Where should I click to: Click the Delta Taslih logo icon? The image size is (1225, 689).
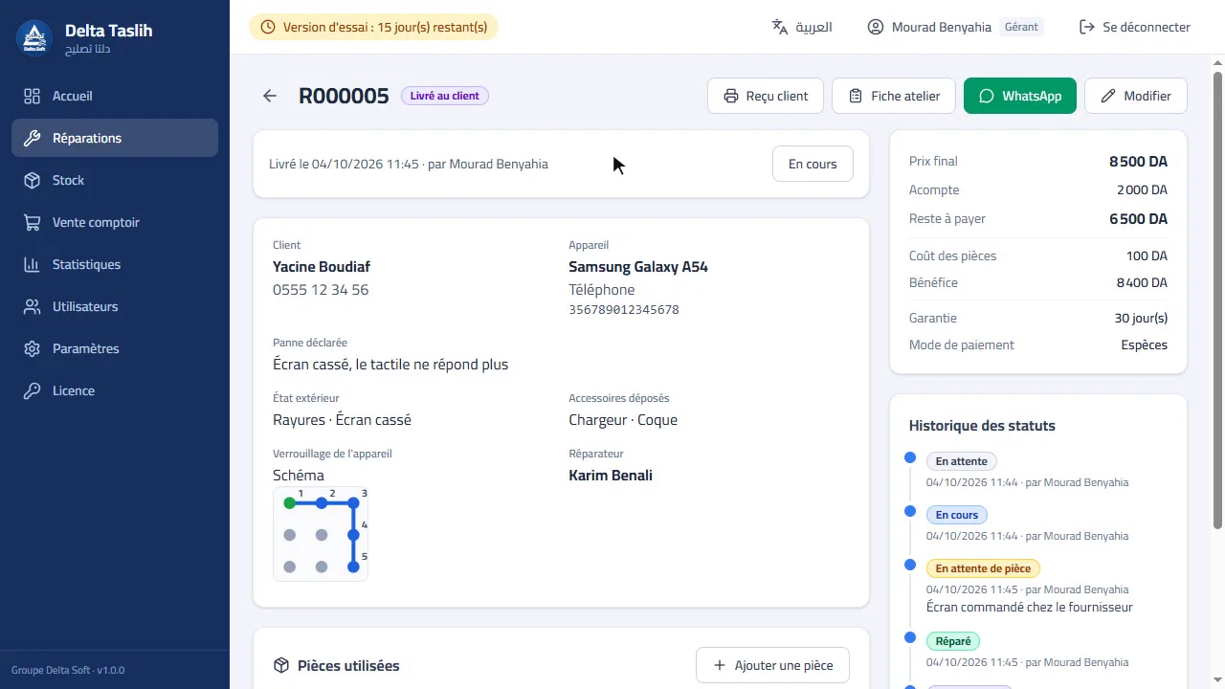[34, 38]
